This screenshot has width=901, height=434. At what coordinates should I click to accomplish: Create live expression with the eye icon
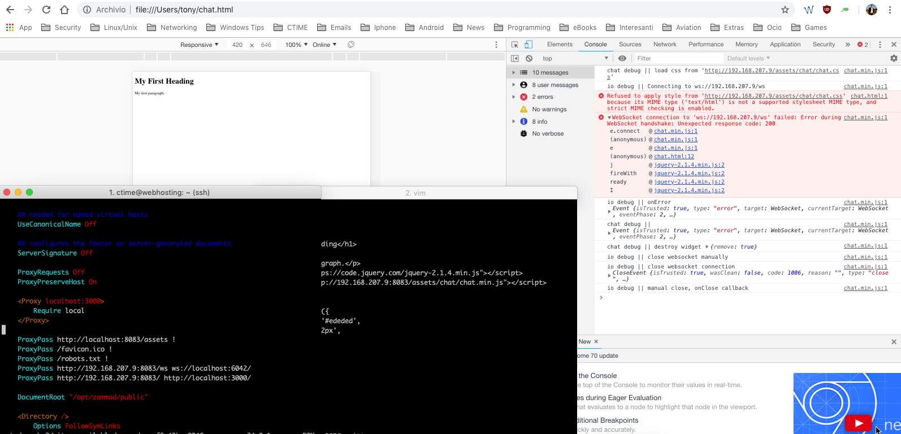[x=622, y=58]
